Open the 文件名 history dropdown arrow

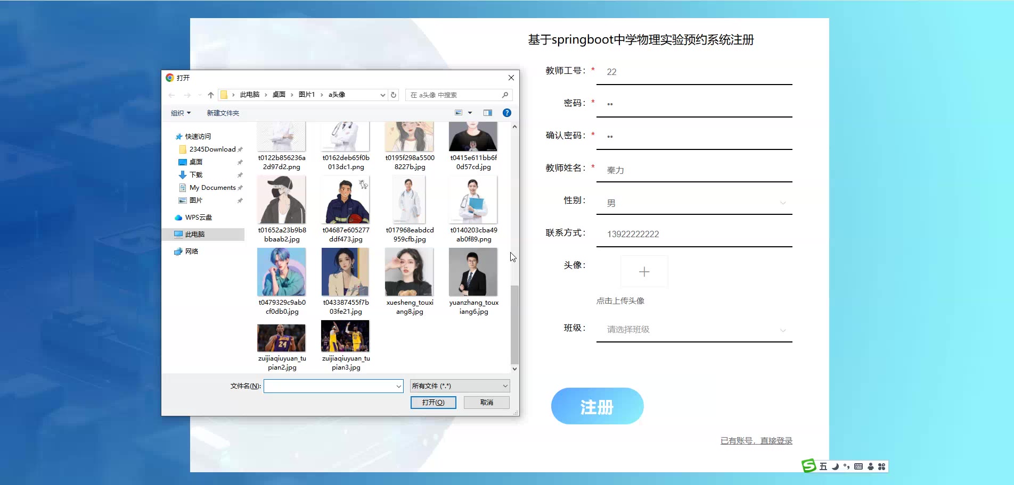pyautogui.click(x=399, y=387)
